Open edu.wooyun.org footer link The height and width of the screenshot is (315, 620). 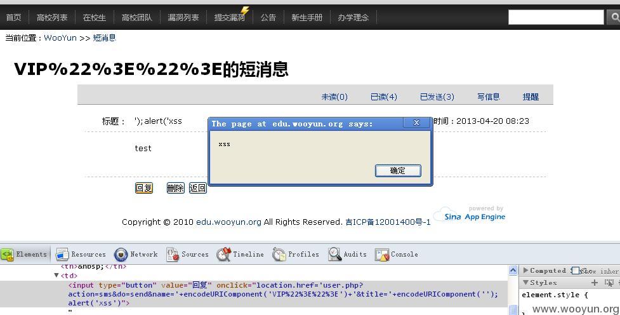(x=228, y=222)
